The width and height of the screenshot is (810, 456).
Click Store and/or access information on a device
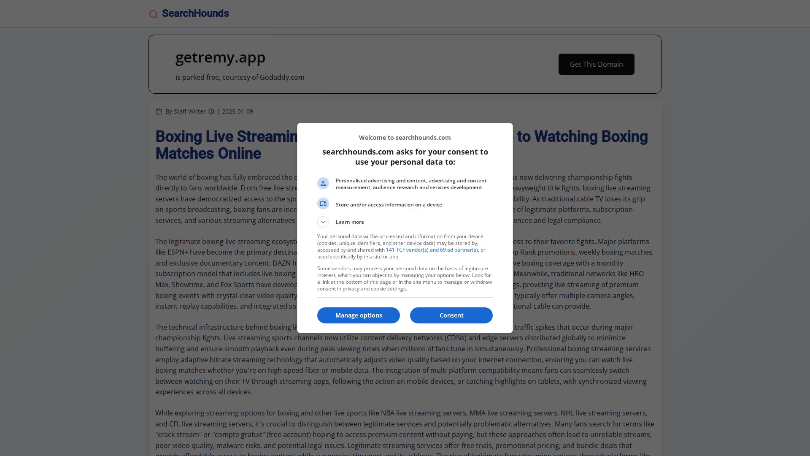click(x=389, y=205)
